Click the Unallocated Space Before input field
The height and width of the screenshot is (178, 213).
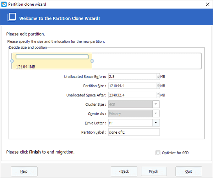tap(132, 77)
